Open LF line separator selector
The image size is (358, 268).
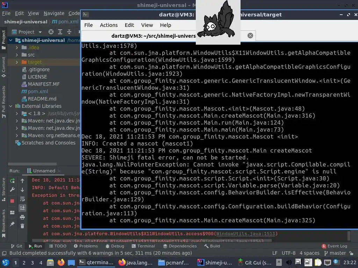(275, 253)
